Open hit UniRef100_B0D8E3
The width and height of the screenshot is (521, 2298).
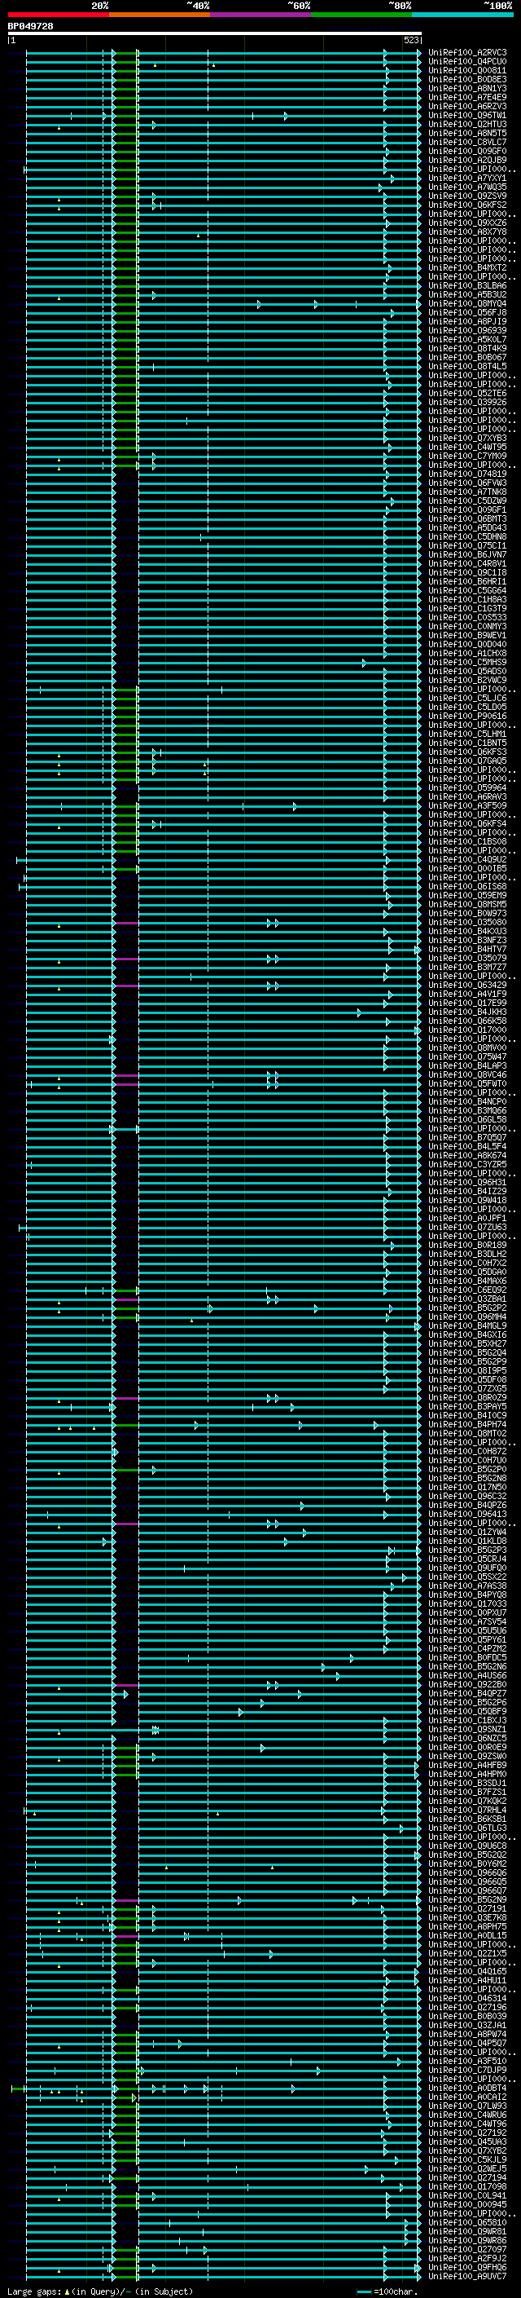(467, 79)
